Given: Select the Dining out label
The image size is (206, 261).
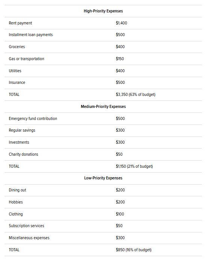Looking at the screenshot, I should [17, 190].
